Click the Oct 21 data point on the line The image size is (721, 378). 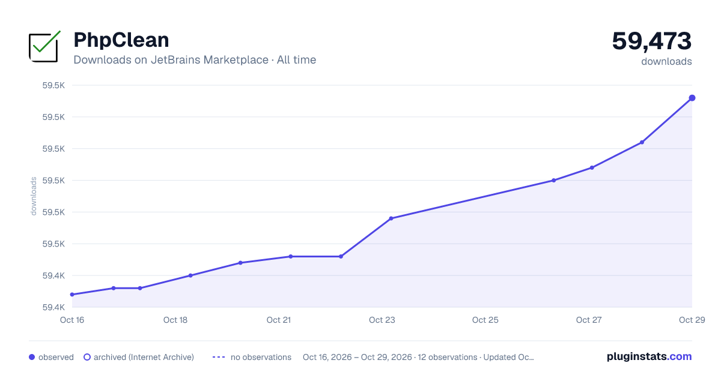[291, 256]
